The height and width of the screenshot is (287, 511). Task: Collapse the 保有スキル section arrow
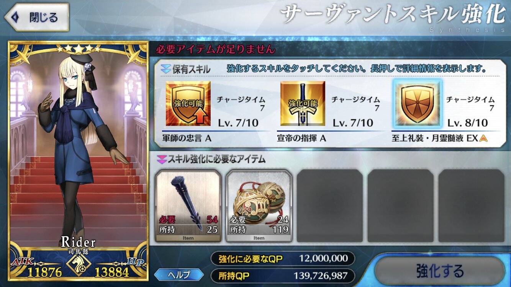click(x=165, y=69)
